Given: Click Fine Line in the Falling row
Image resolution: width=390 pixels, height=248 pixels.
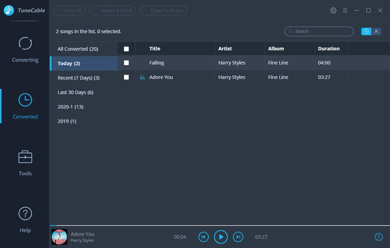Looking at the screenshot, I should (278, 63).
